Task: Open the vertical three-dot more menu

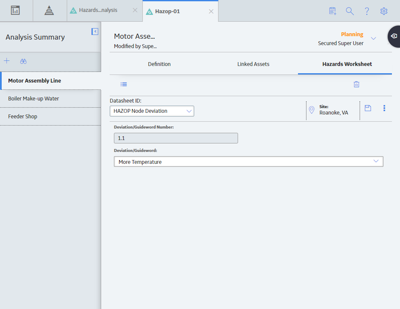Action: pos(384,108)
